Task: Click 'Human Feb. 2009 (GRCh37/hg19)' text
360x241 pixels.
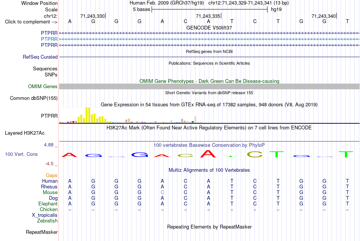Action: click(167, 3)
